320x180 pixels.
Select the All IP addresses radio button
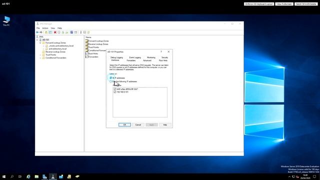click(111, 78)
